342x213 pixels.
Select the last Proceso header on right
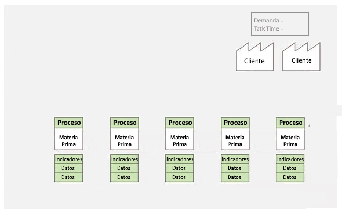pos(290,123)
